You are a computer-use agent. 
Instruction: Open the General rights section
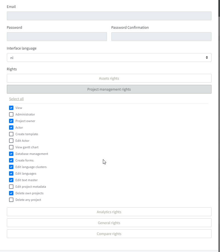(x=109, y=223)
